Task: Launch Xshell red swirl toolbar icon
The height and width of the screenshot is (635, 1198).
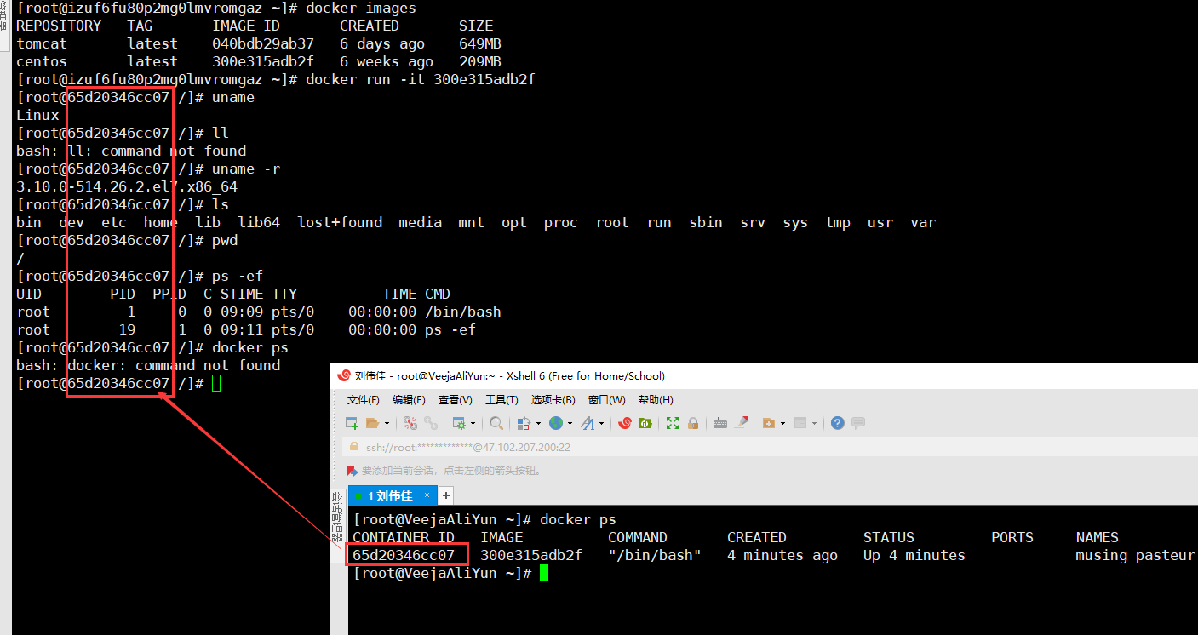Action: tap(625, 423)
